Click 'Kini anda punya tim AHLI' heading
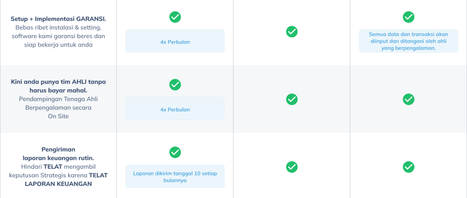This screenshot has height=198, width=467. 59,81
